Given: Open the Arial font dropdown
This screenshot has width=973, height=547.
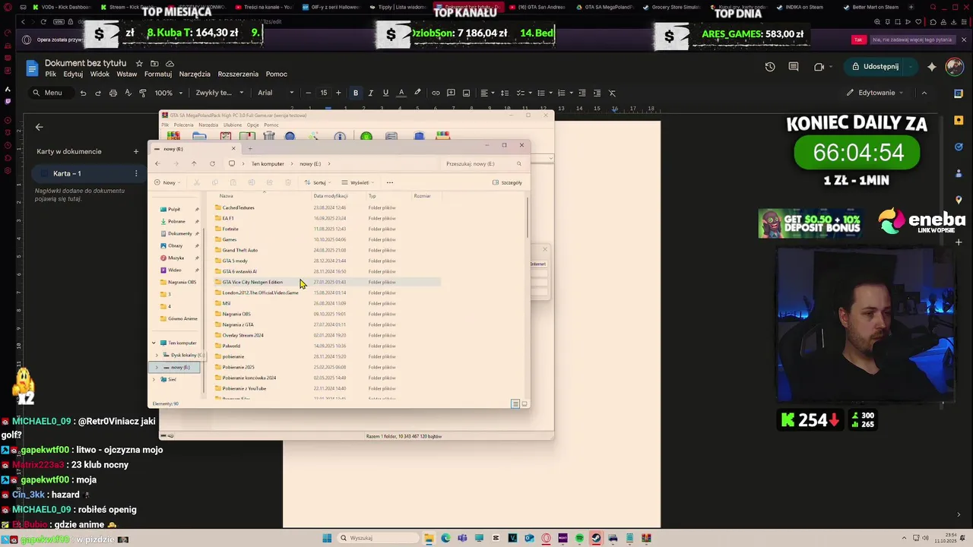Looking at the screenshot, I should point(275,93).
